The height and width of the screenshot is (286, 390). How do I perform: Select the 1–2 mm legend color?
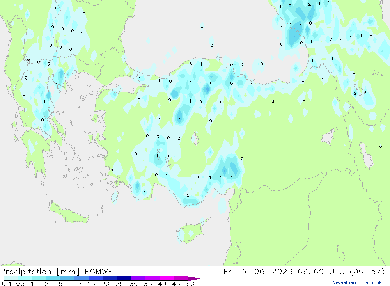(39, 278)
